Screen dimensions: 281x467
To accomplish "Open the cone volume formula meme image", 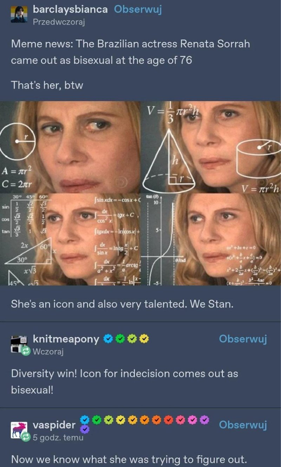I will (211, 147).
